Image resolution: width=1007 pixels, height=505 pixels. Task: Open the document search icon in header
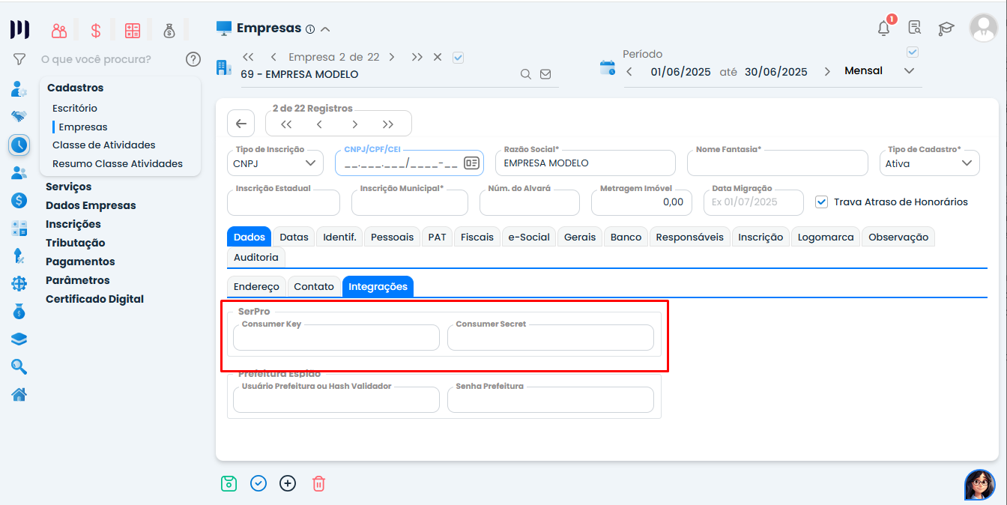(915, 28)
